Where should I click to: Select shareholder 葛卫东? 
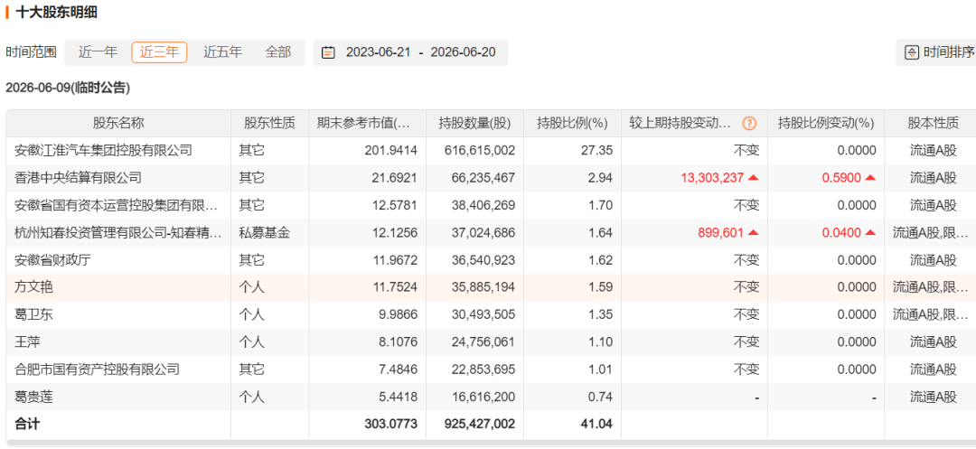33,314
